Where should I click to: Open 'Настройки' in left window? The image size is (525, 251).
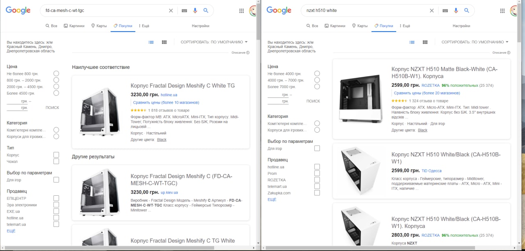[201, 26]
